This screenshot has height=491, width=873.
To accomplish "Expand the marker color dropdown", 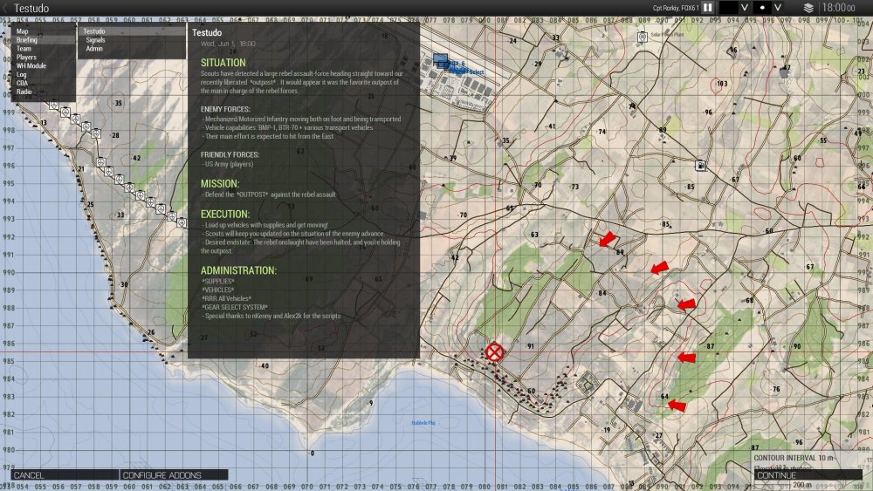I will tap(745, 8).
